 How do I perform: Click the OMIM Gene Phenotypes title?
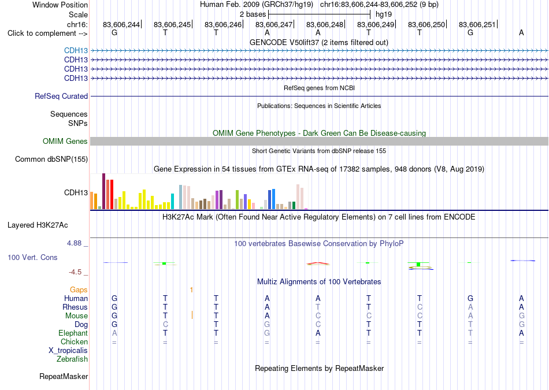pyautogui.click(x=319, y=133)
